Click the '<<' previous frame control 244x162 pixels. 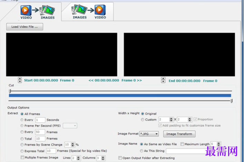[x=91, y=80]
